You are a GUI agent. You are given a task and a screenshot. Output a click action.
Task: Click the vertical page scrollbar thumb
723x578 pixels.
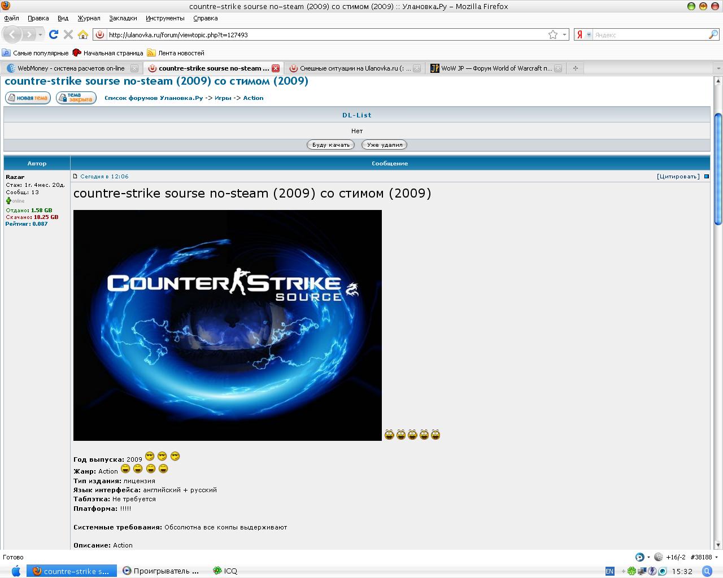tap(718, 168)
